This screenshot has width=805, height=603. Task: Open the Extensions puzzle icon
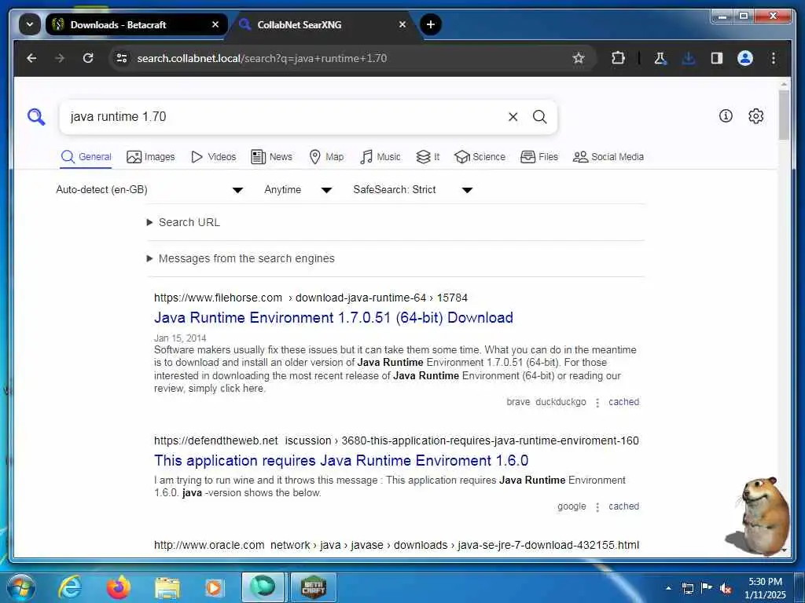618,58
